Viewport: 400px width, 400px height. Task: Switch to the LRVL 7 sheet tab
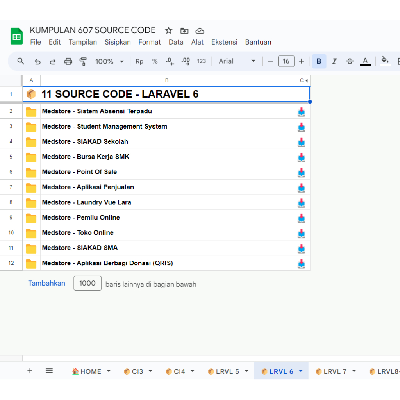point(335,371)
